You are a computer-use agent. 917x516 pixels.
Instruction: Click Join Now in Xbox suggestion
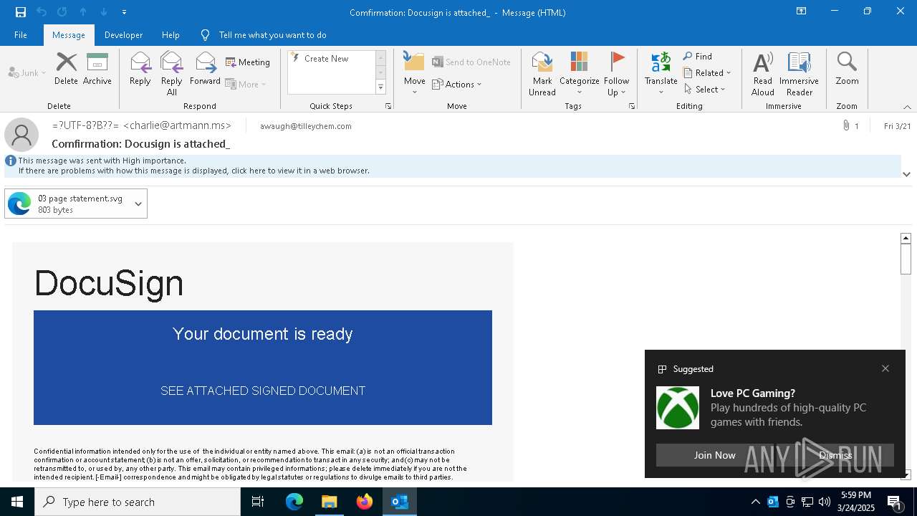coord(714,455)
